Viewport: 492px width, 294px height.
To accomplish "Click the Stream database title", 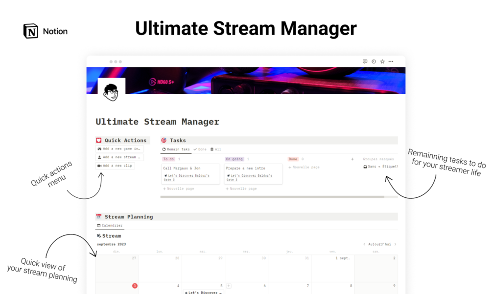I will [x=112, y=236].
